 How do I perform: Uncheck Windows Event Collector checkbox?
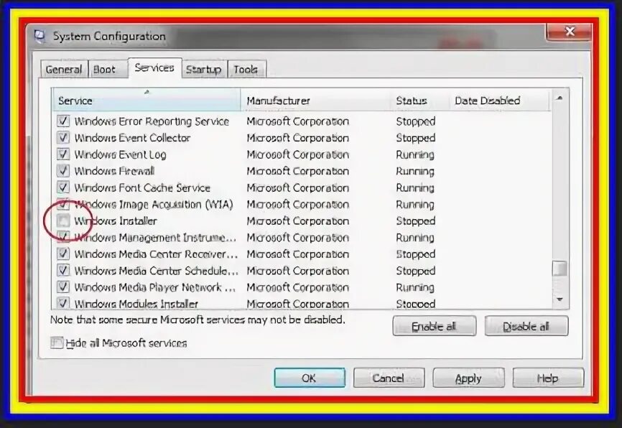tap(63, 138)
